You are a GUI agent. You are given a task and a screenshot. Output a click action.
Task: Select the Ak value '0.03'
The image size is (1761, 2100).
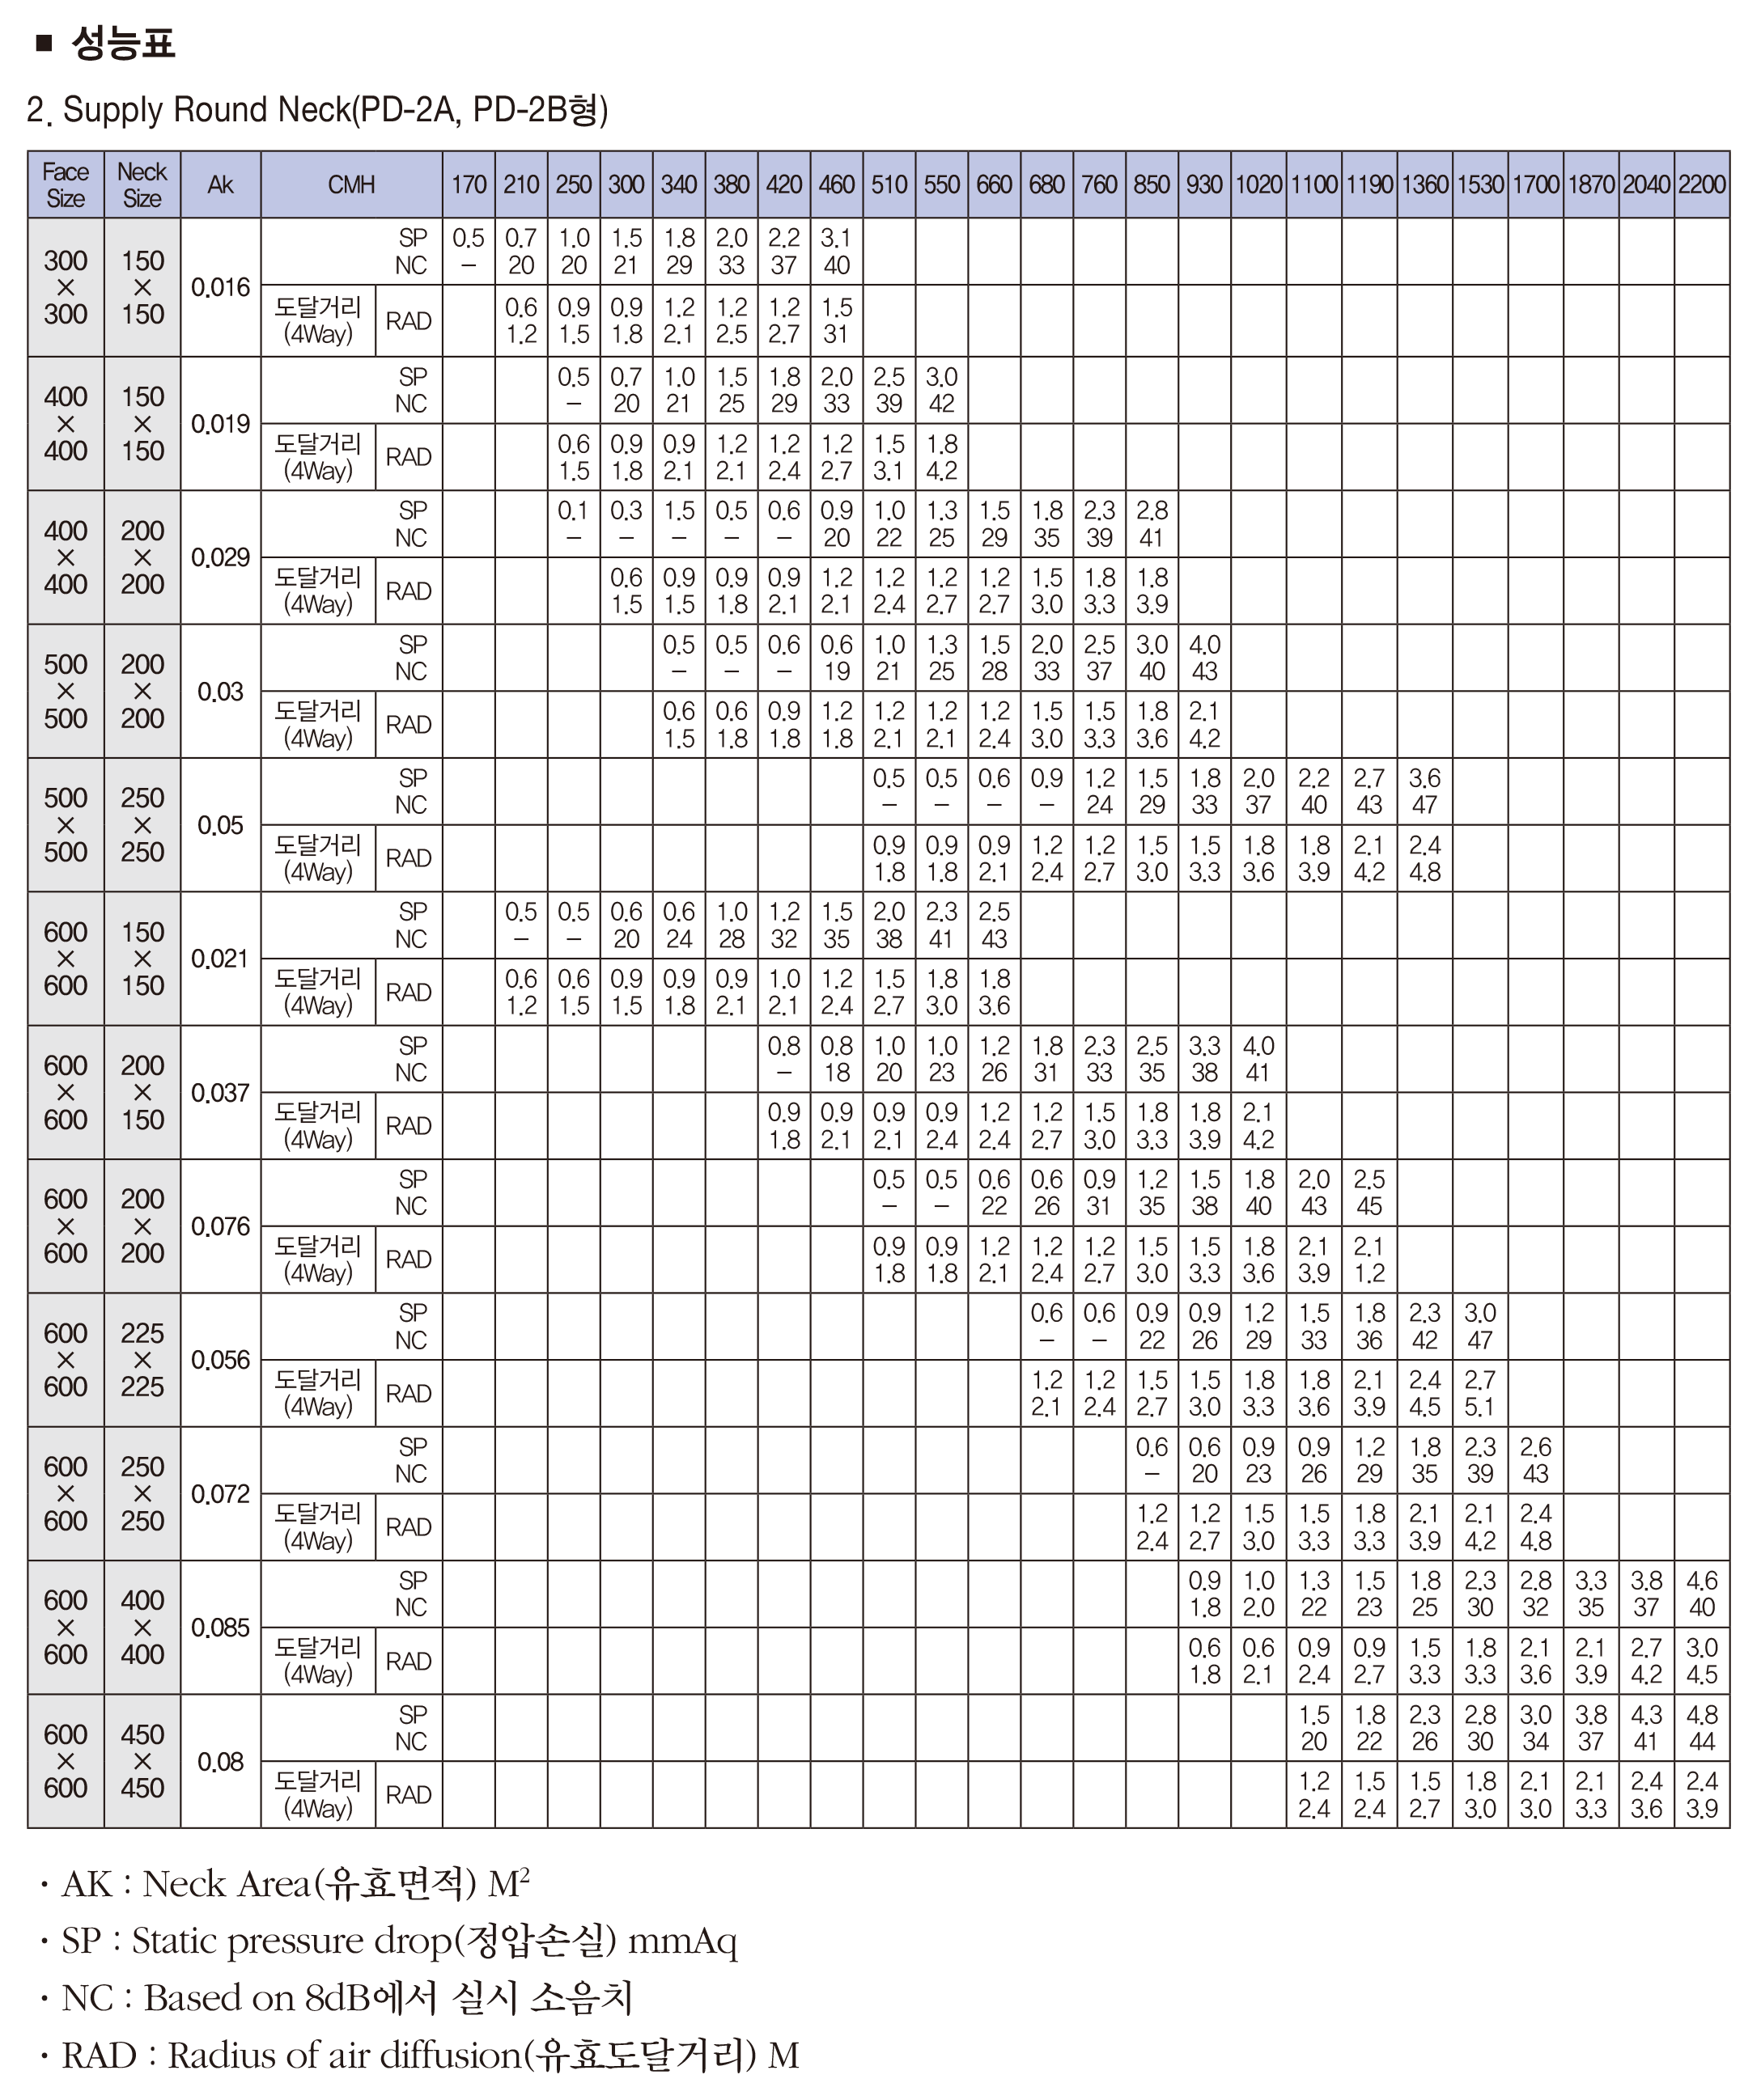pos(220,691)
